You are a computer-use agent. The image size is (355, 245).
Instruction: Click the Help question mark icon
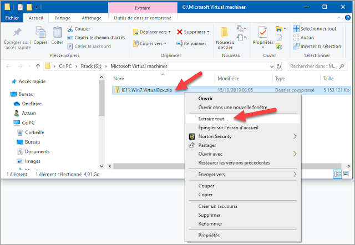click(348, 18)
